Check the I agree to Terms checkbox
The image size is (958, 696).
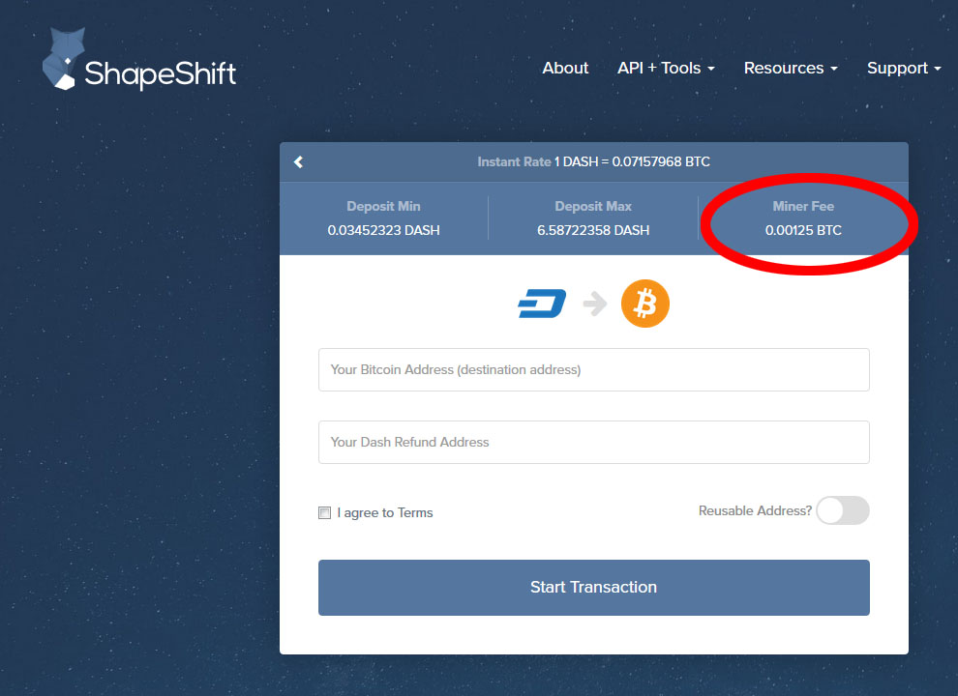pos(324,513)
